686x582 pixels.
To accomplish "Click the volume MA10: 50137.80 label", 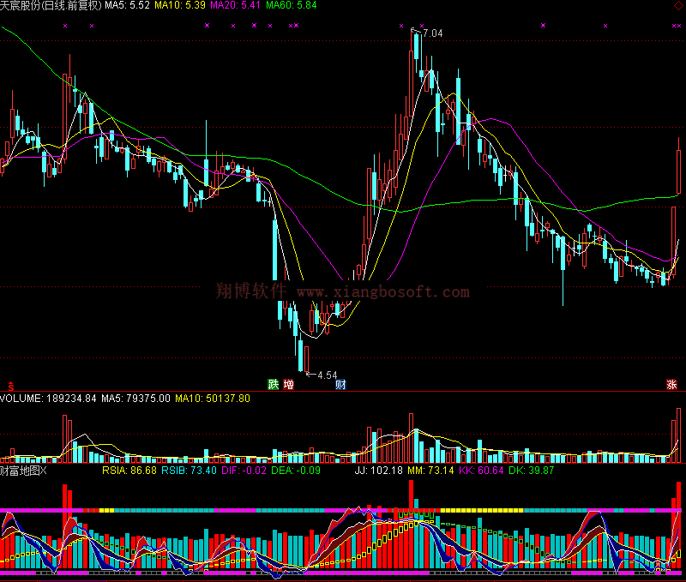I will (x=213, y=399).
